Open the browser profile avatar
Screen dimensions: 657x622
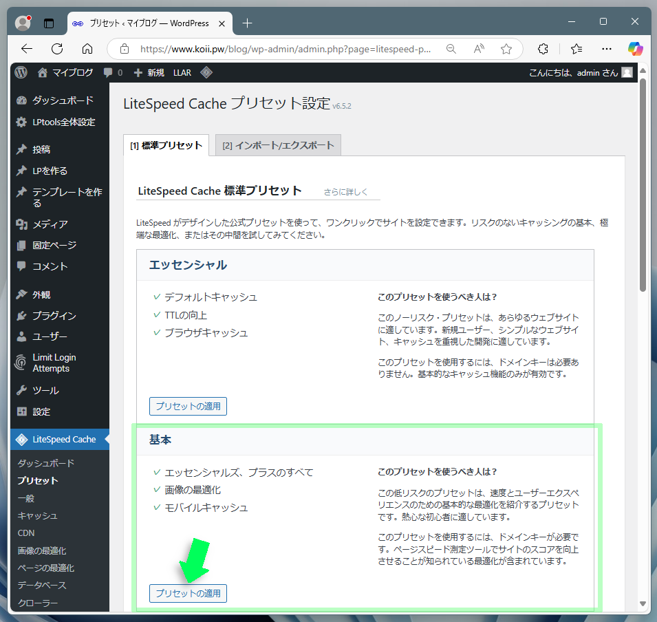[x=23, y=23]
